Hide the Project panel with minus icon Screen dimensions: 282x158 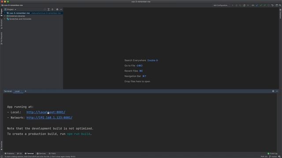[61, 10]
